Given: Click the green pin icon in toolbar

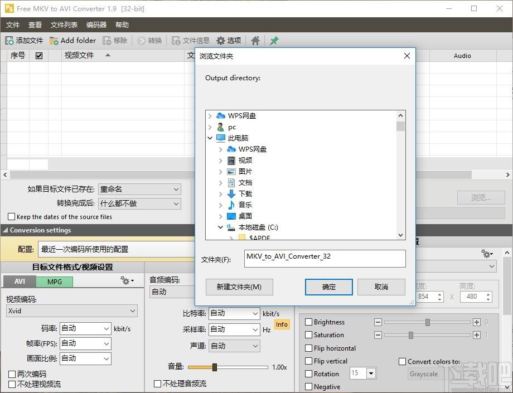Looking at the screenshot, I should click(274, 41).
